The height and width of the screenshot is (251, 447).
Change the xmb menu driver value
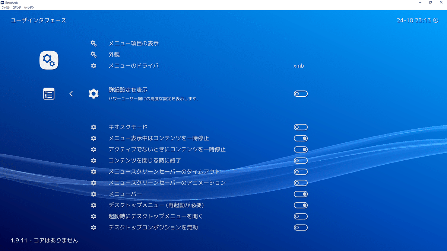click(x=299, y=66)
